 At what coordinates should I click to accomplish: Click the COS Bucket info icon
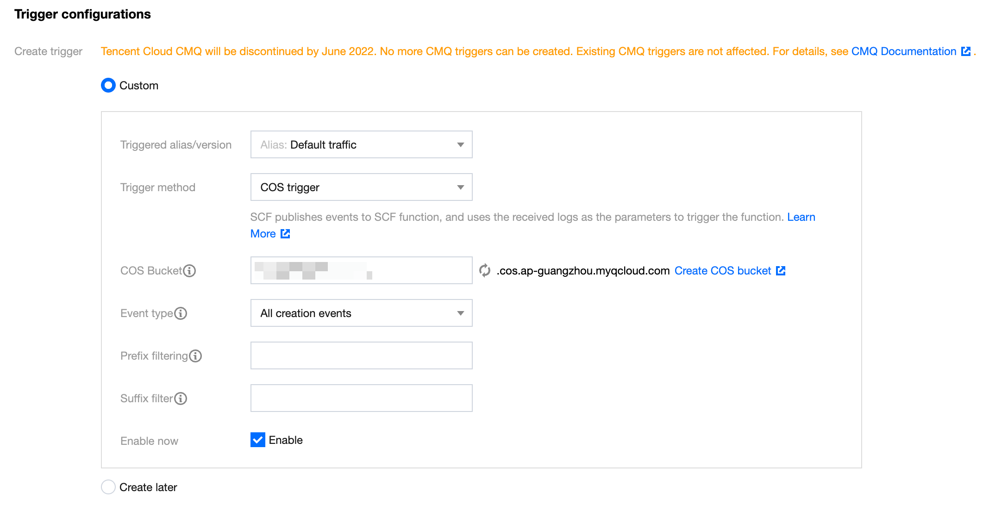pos(189,271)
